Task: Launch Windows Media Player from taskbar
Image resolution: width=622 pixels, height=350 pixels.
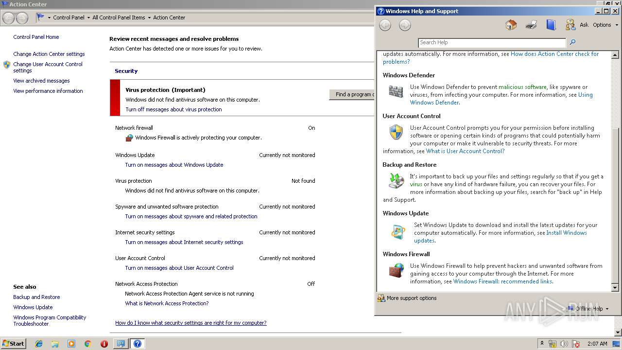Action: (71, 344)
